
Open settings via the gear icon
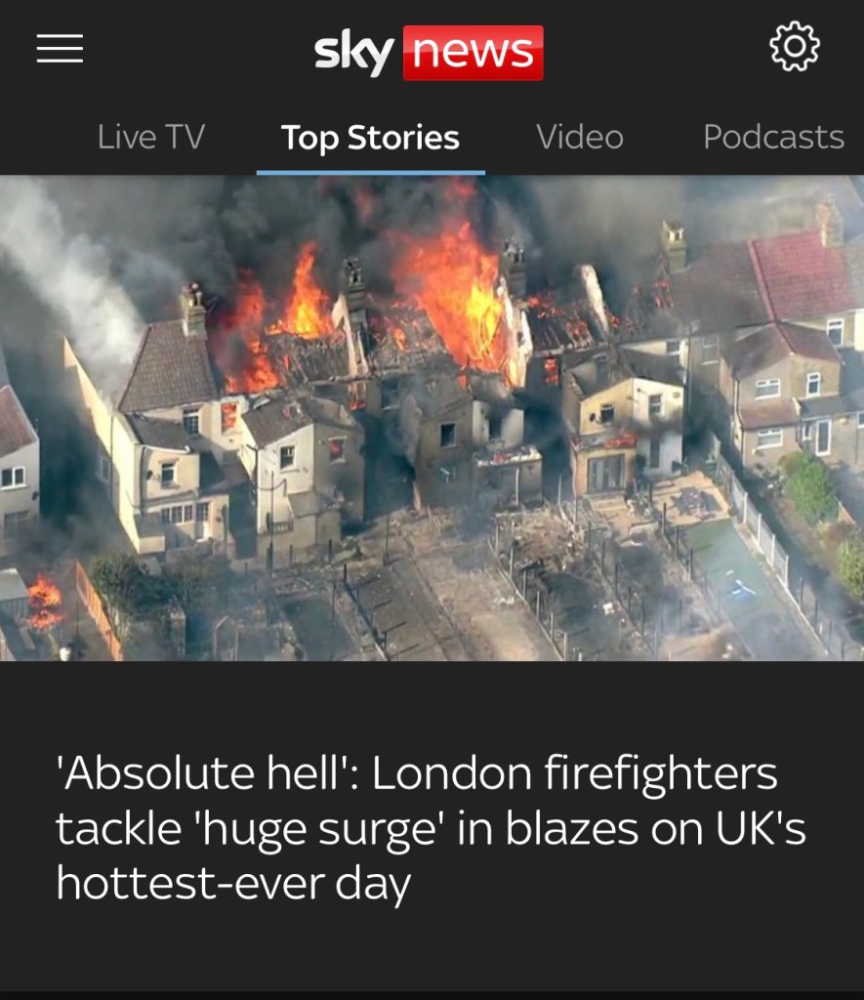[794, 47]
